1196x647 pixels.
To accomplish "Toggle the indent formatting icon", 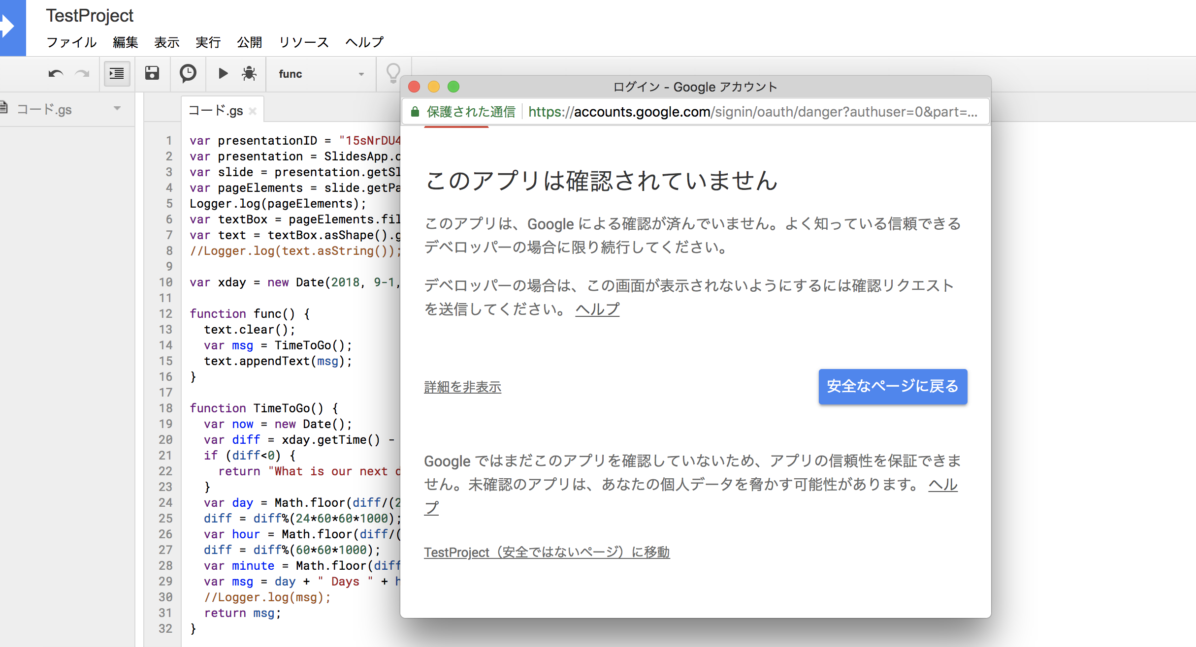I will pyautogui.click(x=117, y=74).
